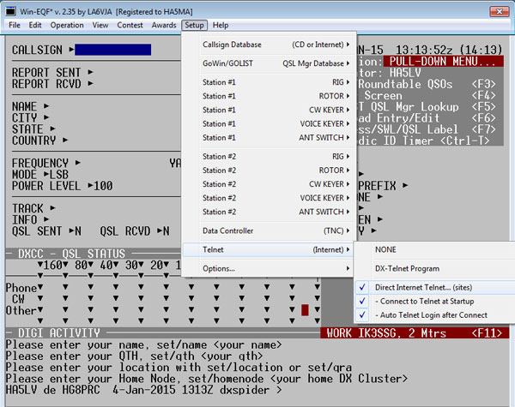
Task: Click SWL/QSL Label <F7> entry
Action: [x=427, y=129]
